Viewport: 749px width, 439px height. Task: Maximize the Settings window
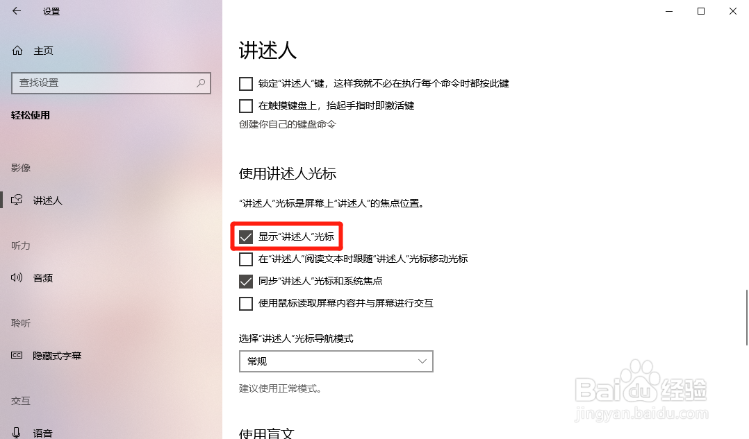point(701,11)
